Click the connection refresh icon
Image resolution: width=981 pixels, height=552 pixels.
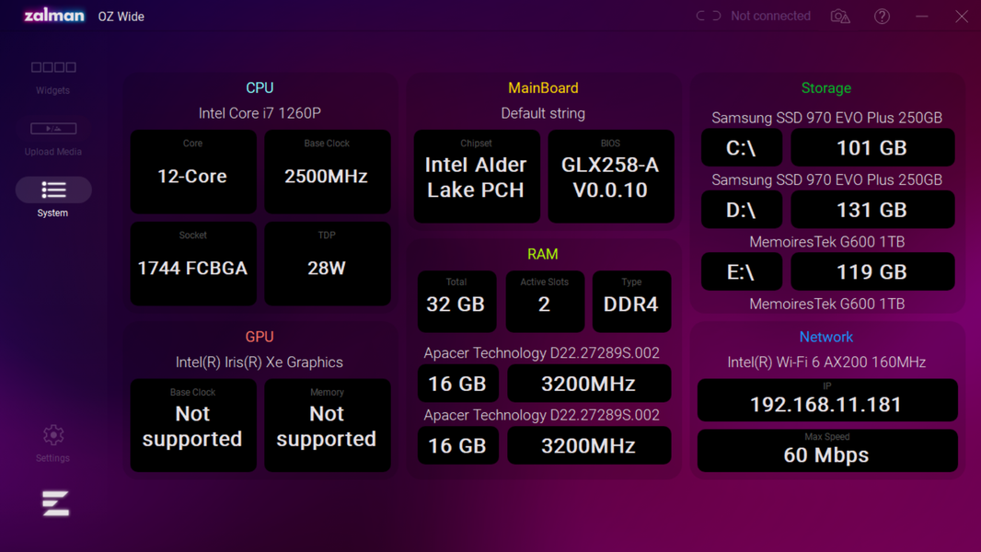709,16
